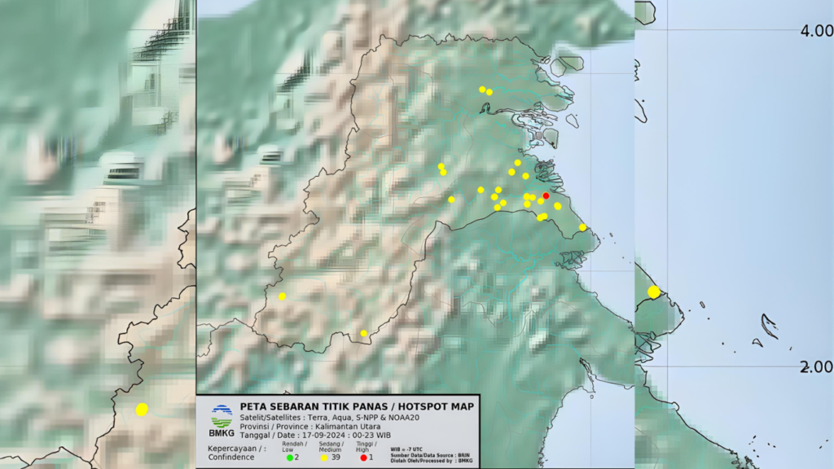Screen dimensions: 834x469
Task: Click the large yellow hotspot on the right coast
Action: 653,291
